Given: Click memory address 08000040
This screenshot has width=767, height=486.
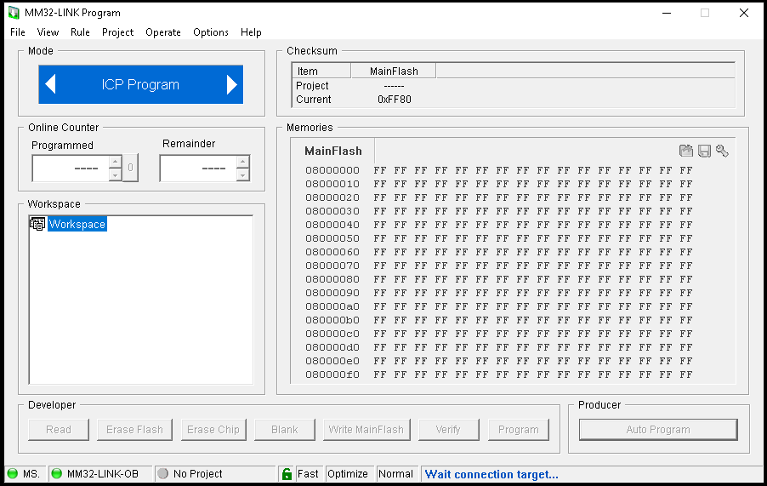Looking at the screenshot, I should (332, 225).
